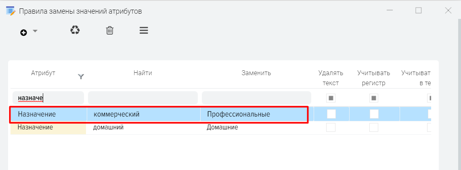This screenshot has height=170, width=461.
Task: Toggle Учитывать регистр filter checkbox
Action: [x=374, y=98]
